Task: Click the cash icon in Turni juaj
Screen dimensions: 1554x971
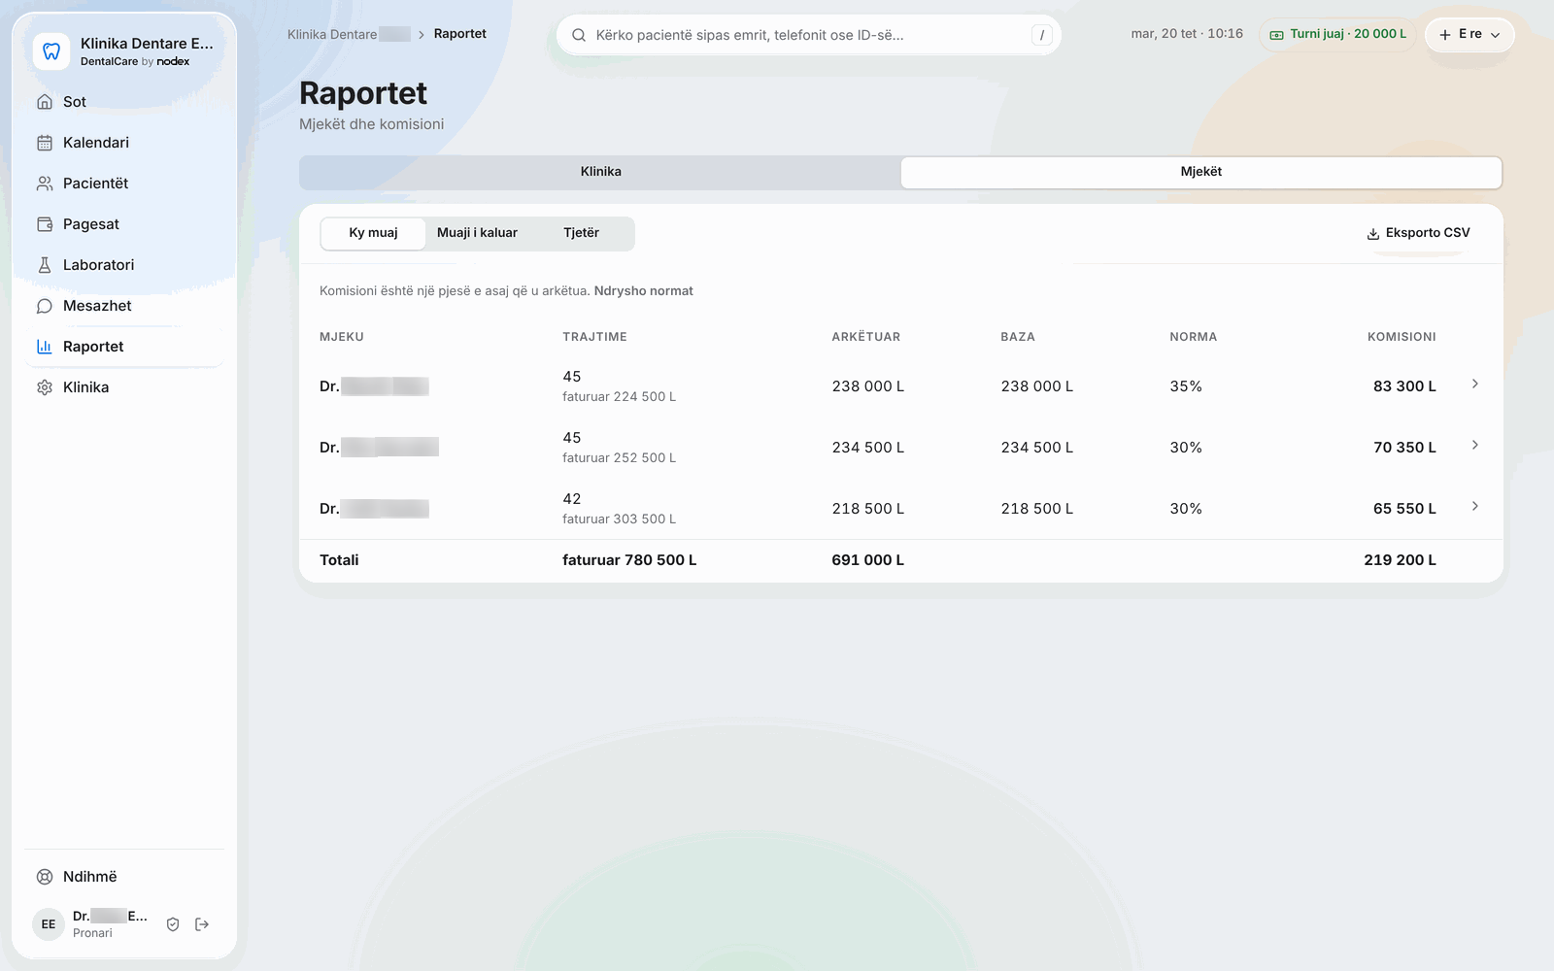Action: [x=1277, y=35]
